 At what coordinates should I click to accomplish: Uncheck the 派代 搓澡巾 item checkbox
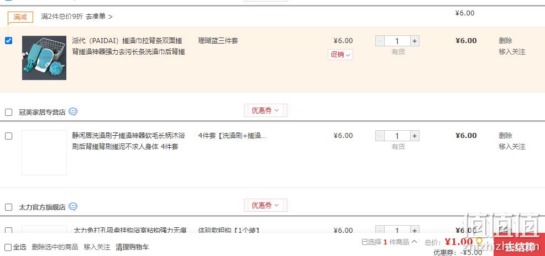tap(9, 41)
